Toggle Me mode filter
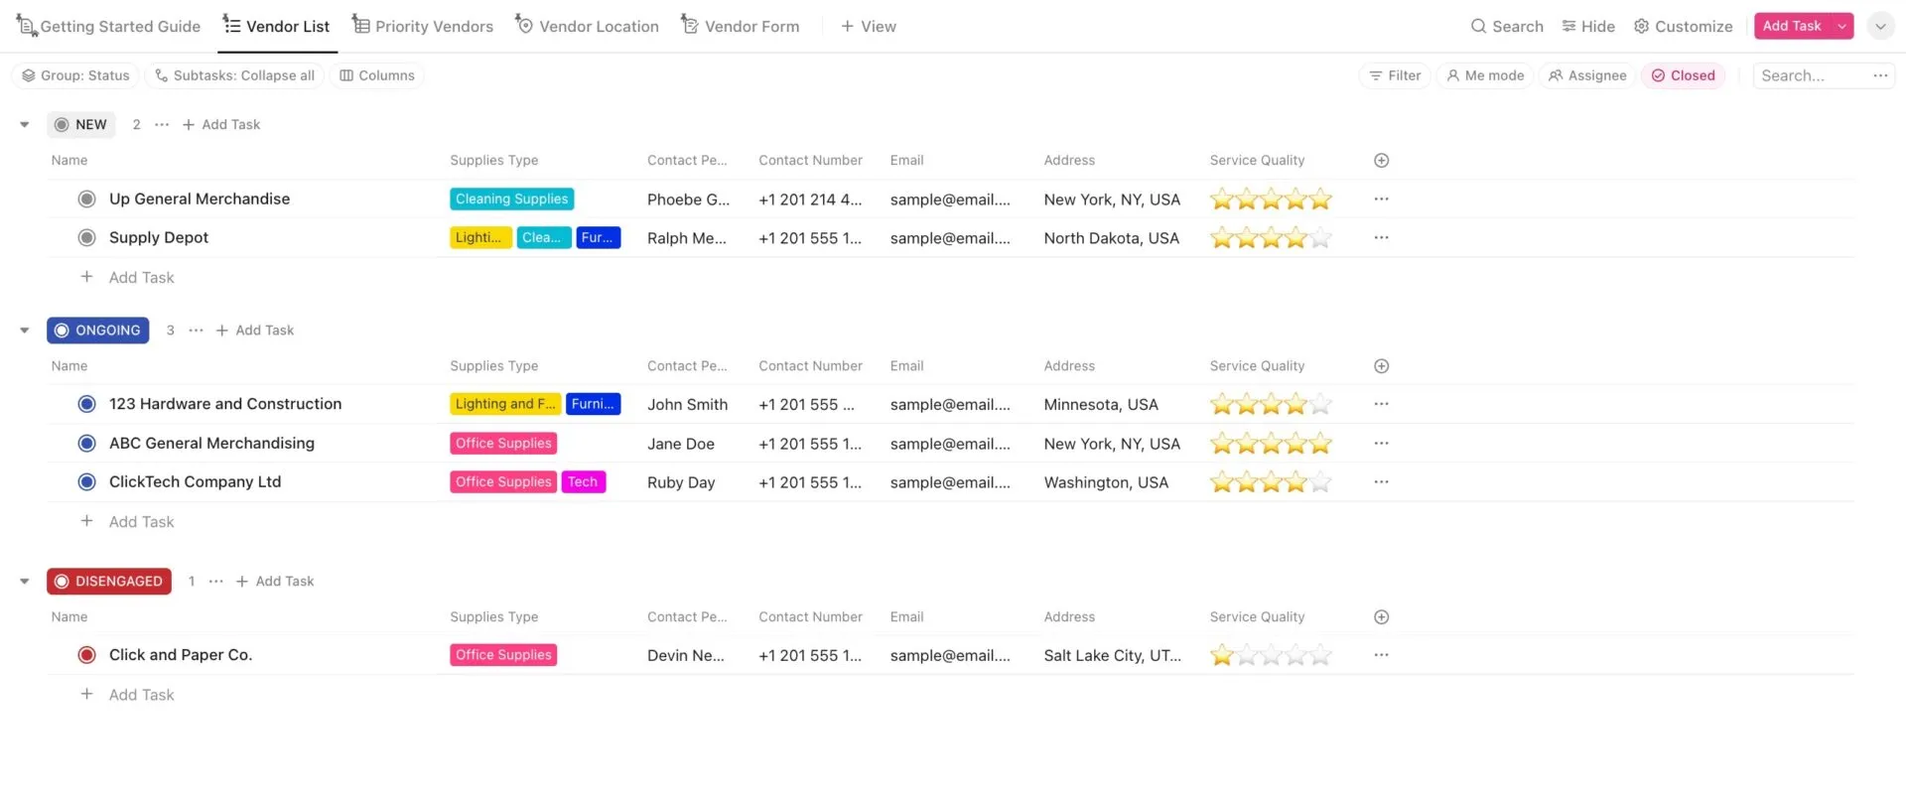This screenshot has width=1906, height=799. pos(1485,75)
